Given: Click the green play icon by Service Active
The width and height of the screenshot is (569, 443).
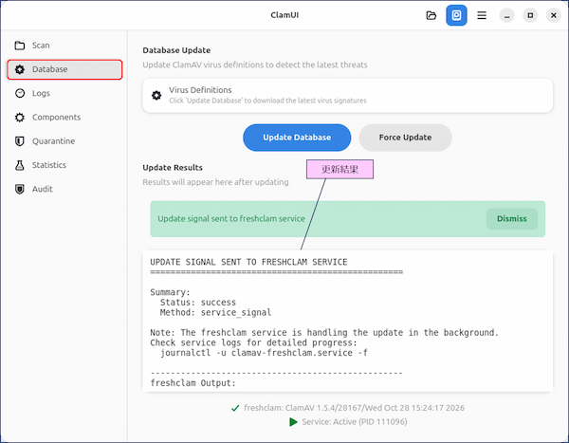Looking at the screenshot, I should click(293, 422).
